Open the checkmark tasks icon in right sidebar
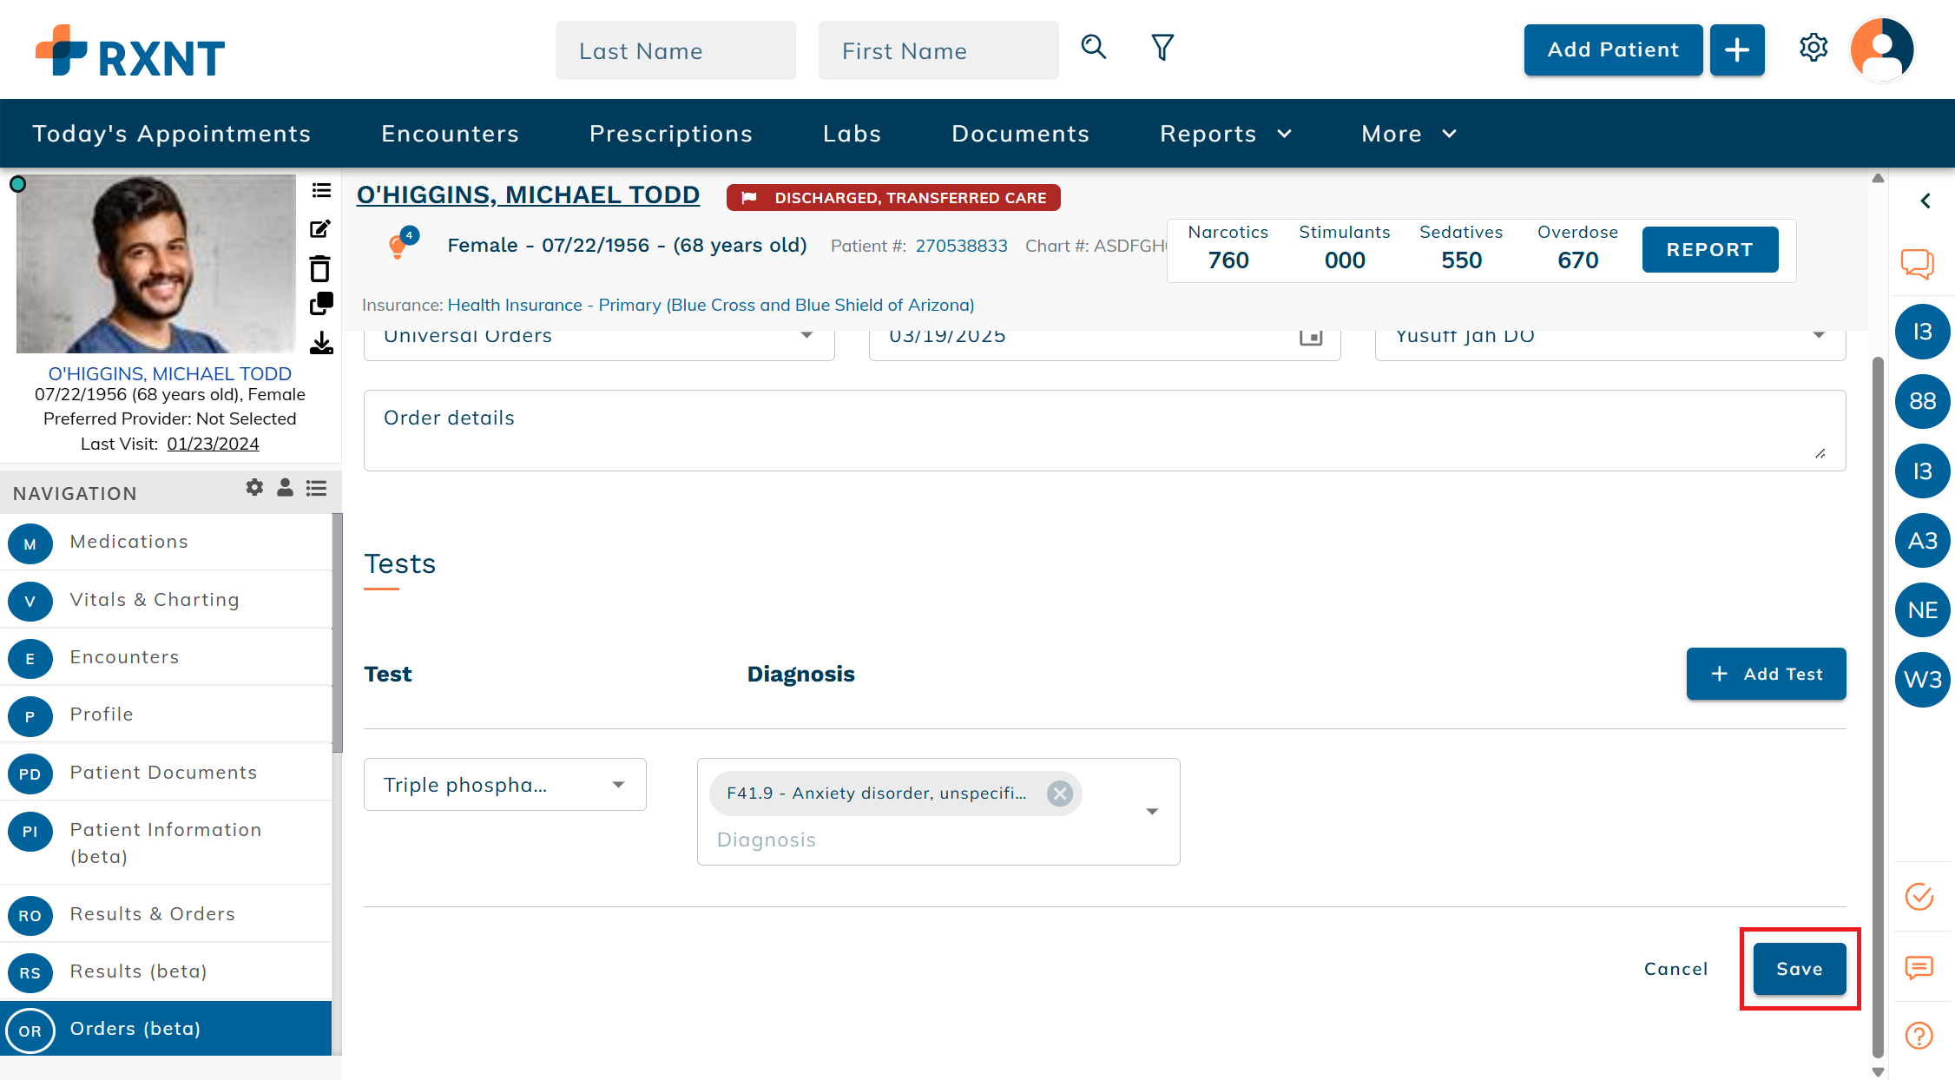This screenshot has height=1080, width=1955. [1919, 897]
